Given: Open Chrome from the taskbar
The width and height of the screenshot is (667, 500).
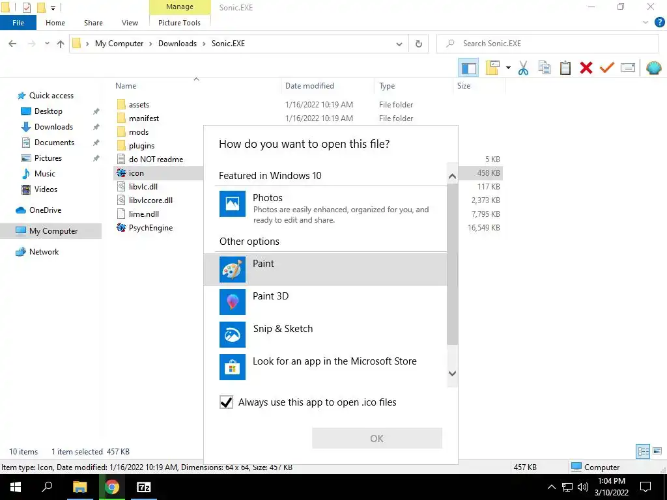Looking at the screenshot, I should click(x=112, y=487).
